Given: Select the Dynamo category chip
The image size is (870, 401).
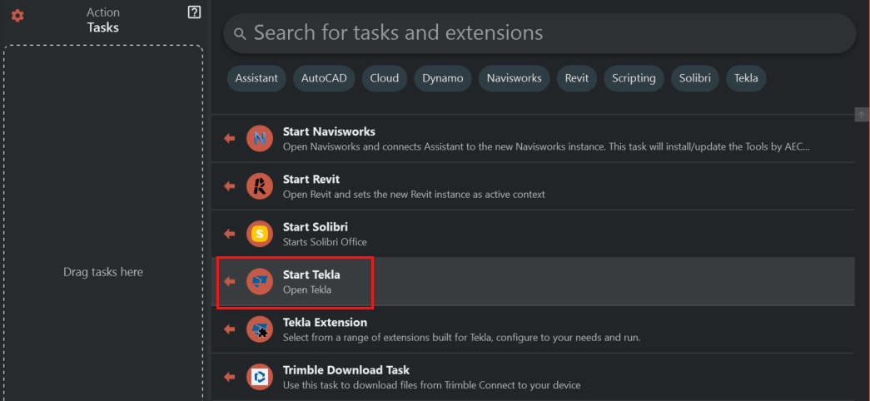Looking at the screenshot, I should pos(443,78).
